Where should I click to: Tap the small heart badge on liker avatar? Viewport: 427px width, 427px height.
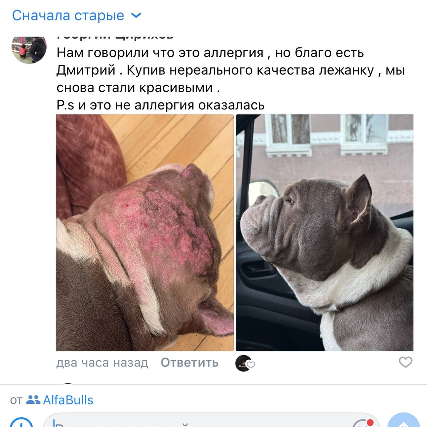click(x=251, y=365)
